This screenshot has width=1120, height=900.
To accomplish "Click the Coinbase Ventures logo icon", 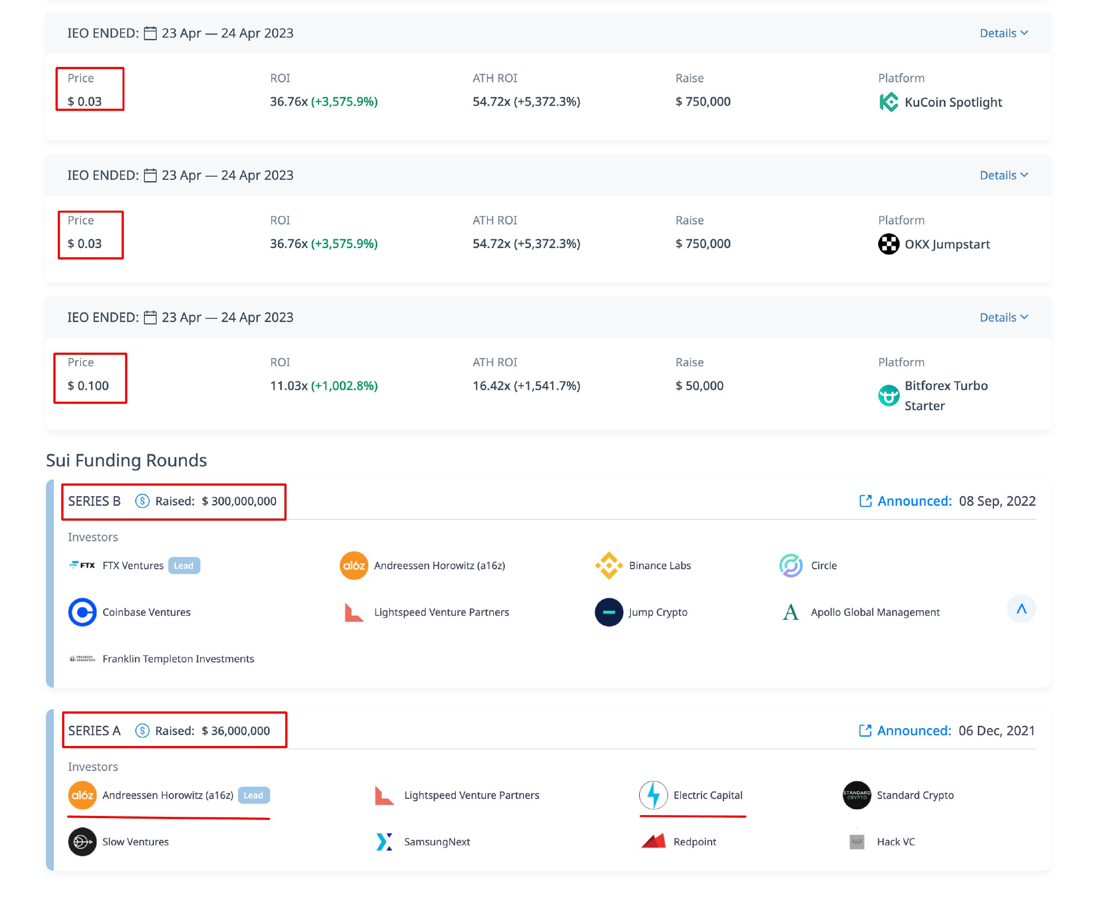I will (x=82, y=612).
